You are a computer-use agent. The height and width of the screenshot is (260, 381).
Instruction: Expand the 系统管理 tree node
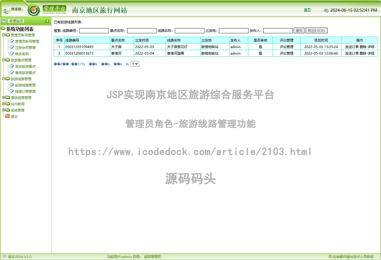click(3, 110)
